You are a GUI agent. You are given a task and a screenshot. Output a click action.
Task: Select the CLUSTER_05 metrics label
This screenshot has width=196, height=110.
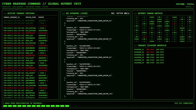(x=139, y=60)
